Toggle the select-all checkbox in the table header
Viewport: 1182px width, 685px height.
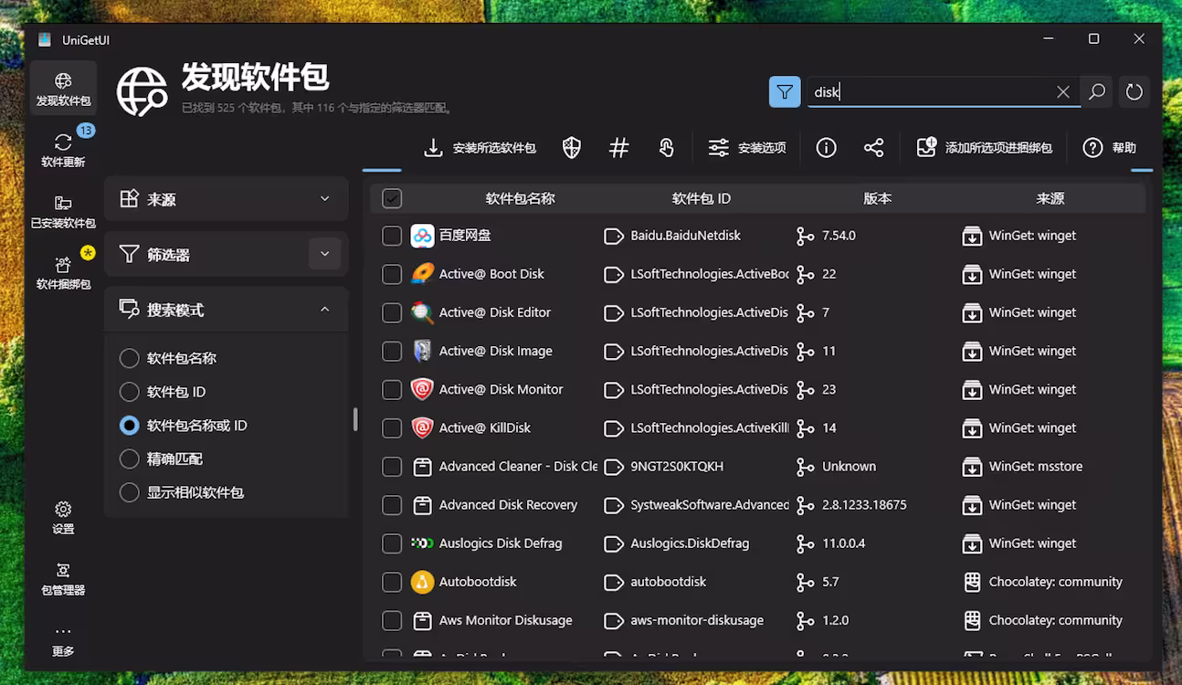(x=392, y=198)
